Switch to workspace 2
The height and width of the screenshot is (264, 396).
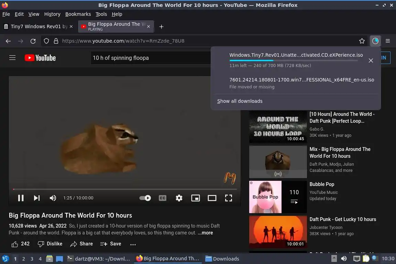pyautogui.click(x=23, y=259)
